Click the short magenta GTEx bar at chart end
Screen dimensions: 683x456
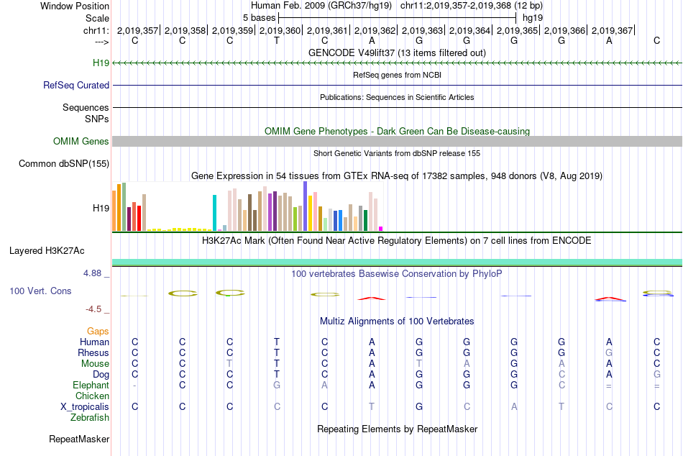pos(381,229)
